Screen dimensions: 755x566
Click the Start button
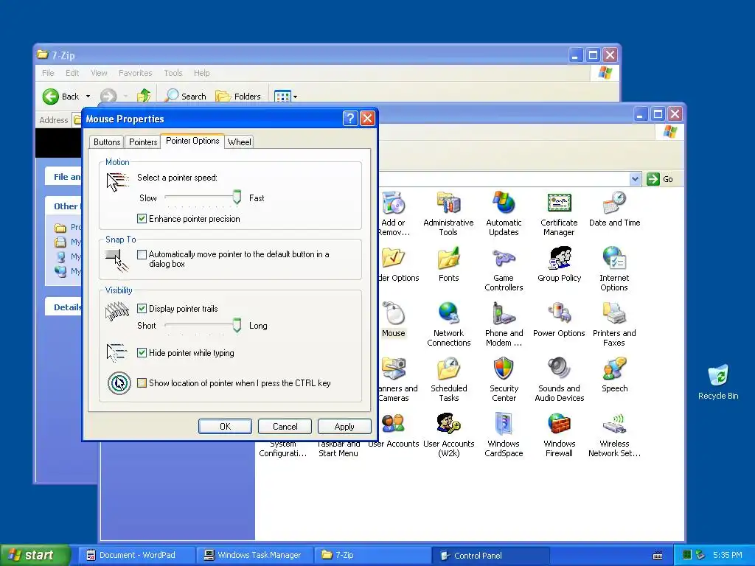pyautogui.click(x=35, y=555)
